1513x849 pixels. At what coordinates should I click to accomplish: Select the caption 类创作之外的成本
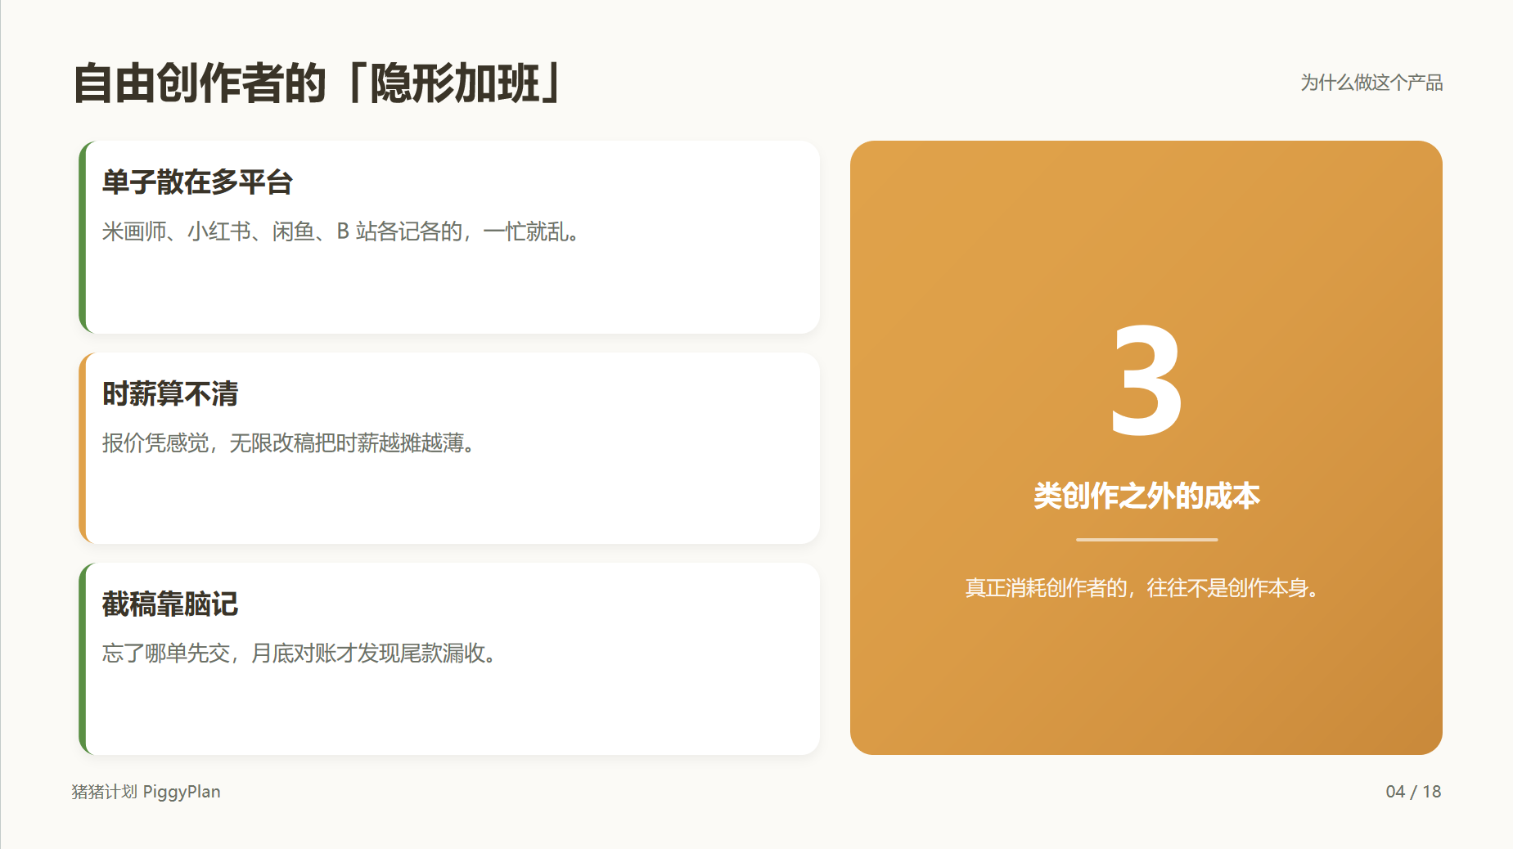coord(1146,496)
